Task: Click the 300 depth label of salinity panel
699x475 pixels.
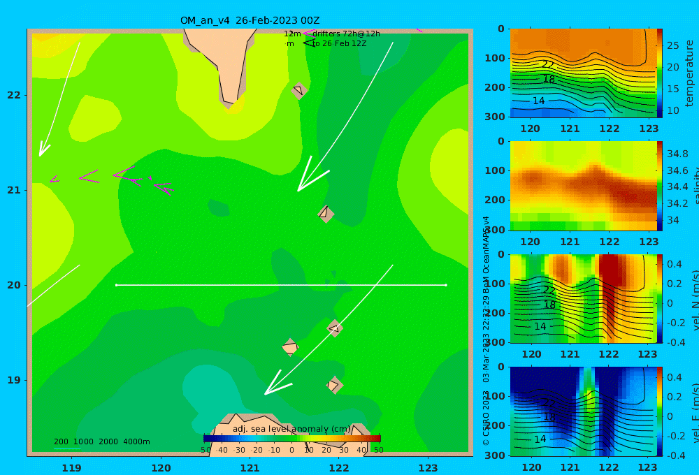Action: click(x=495, y=230)
